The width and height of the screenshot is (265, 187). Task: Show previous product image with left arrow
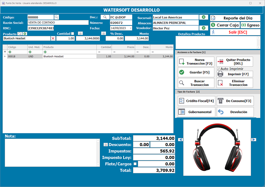[x=180, y=140]
